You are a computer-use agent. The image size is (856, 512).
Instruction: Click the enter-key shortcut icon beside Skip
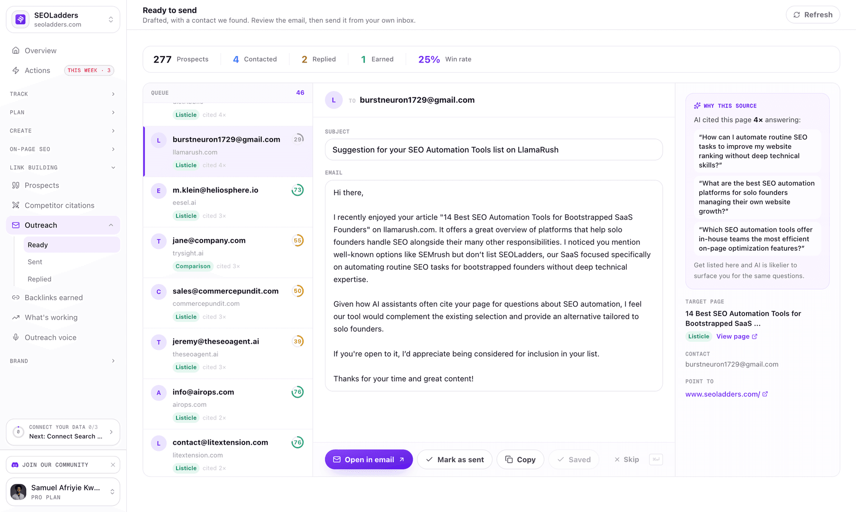656,459
